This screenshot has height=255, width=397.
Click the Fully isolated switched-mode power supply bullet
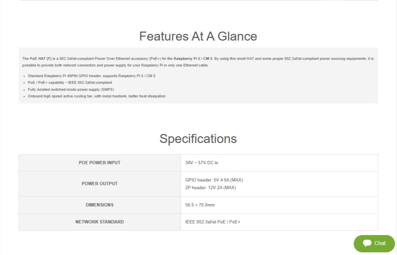tap(71, 89)
